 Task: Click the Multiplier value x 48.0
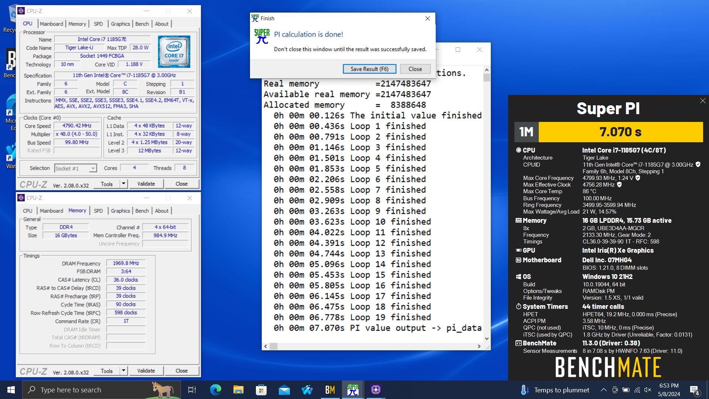coord(77,134)
